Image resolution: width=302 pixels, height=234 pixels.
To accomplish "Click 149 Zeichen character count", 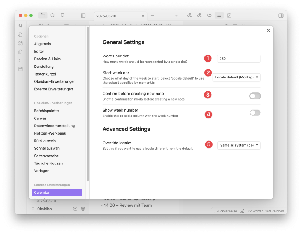I will pos(274,211).
